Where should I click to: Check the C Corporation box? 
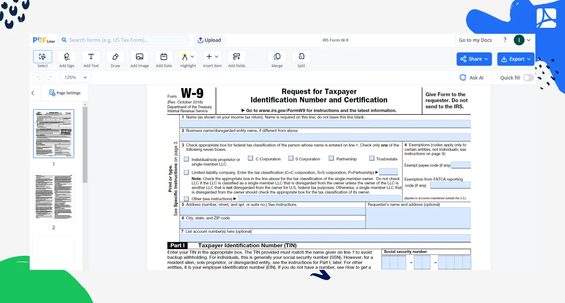point(250,158)
